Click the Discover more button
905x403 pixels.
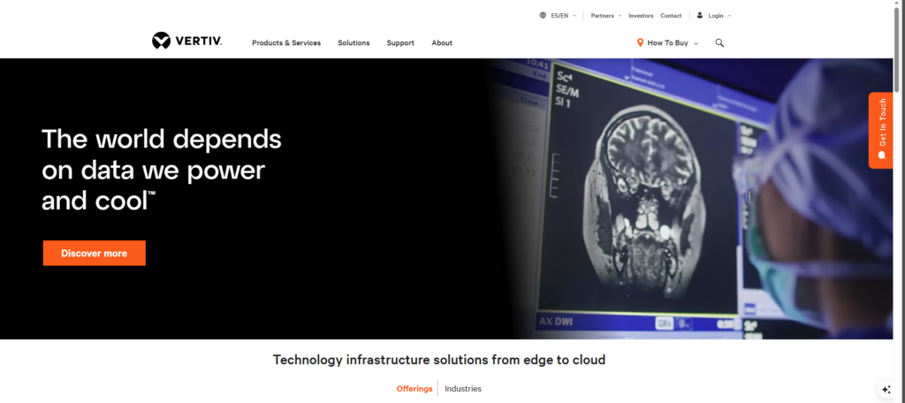tap(94, 253)
